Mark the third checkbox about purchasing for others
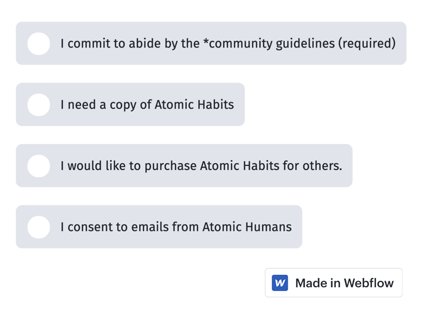Image resolution: width=422 pixels, height=317 pixels. (38, 165)
